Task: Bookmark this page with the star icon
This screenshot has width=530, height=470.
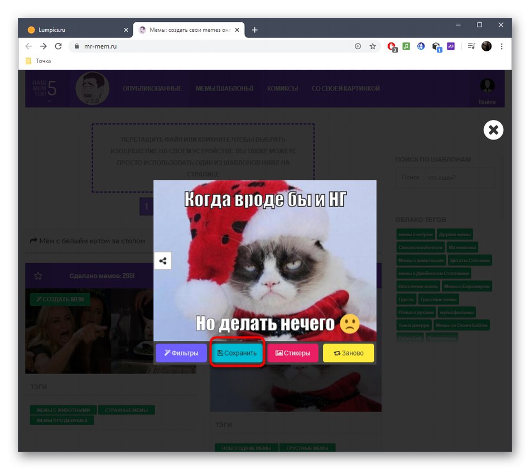Action: tap(373, 46)
